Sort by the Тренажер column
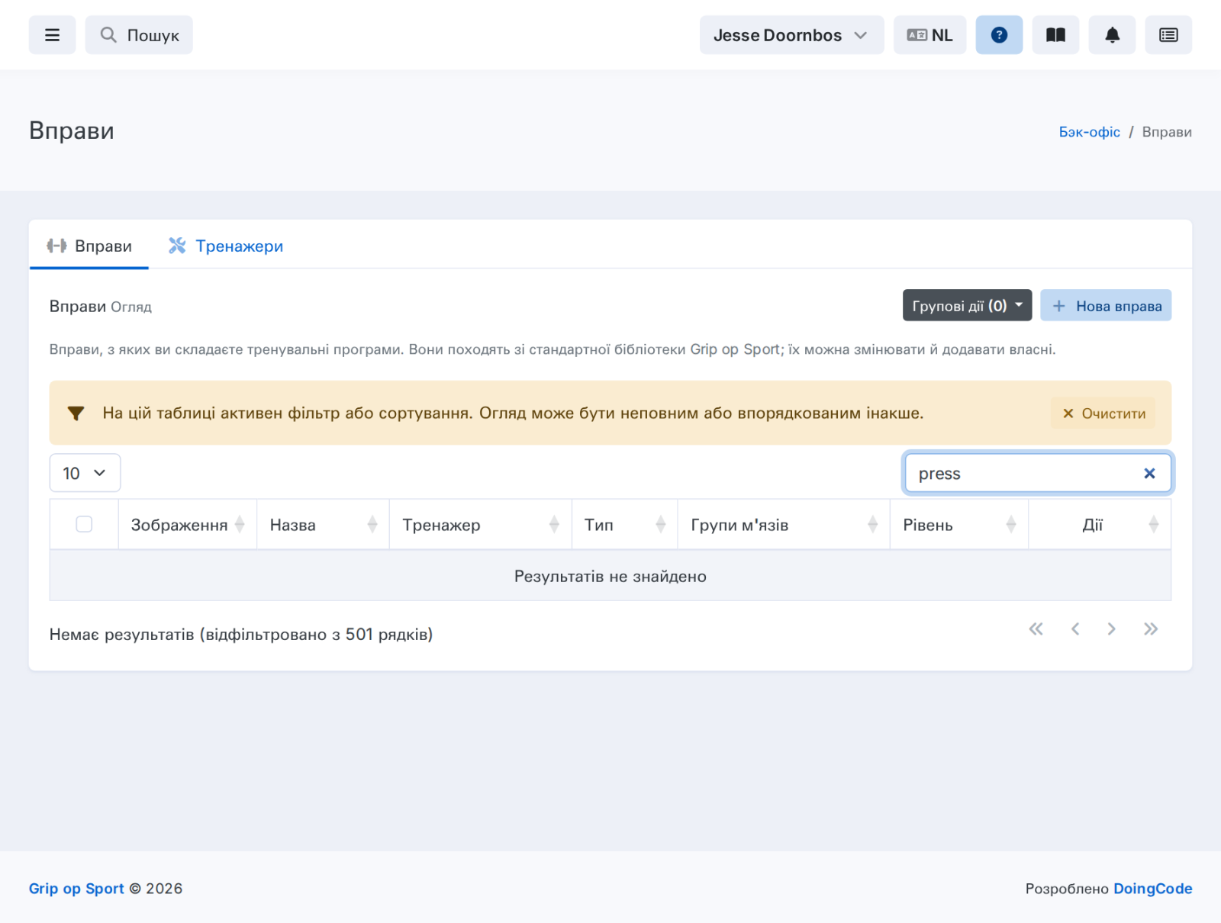 481,525
